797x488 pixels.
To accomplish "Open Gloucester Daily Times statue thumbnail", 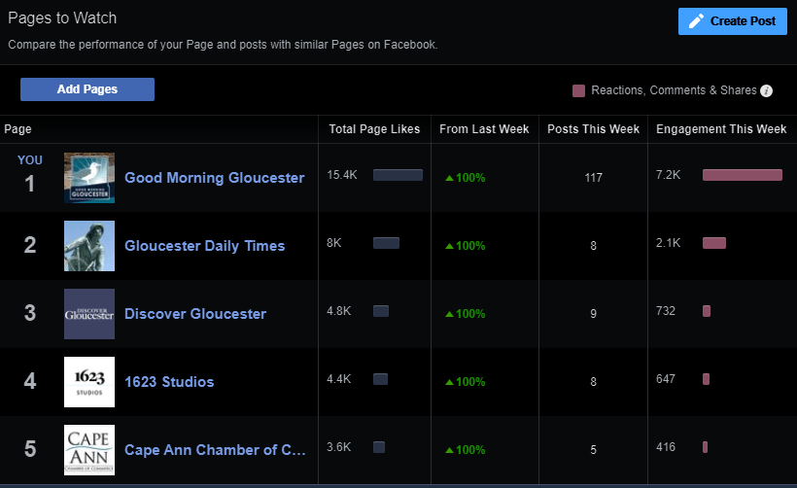I will coord(89,246).
